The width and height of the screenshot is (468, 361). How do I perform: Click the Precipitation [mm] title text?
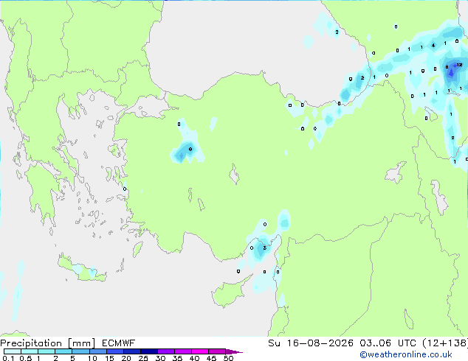pyautogui.click(x=48, y=343)
